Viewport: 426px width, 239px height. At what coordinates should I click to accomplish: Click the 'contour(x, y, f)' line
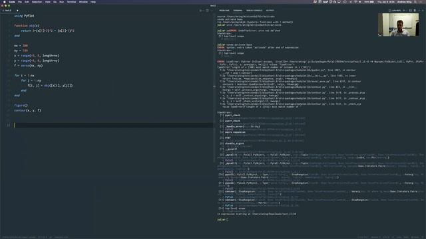27,110
